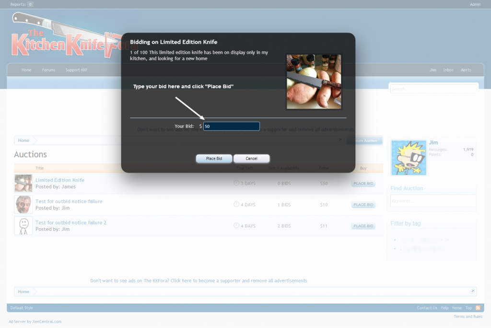This screenshot has width=491, height=328.
Task: Open Test for outbid notice failure auction
Action: point(69,201)
